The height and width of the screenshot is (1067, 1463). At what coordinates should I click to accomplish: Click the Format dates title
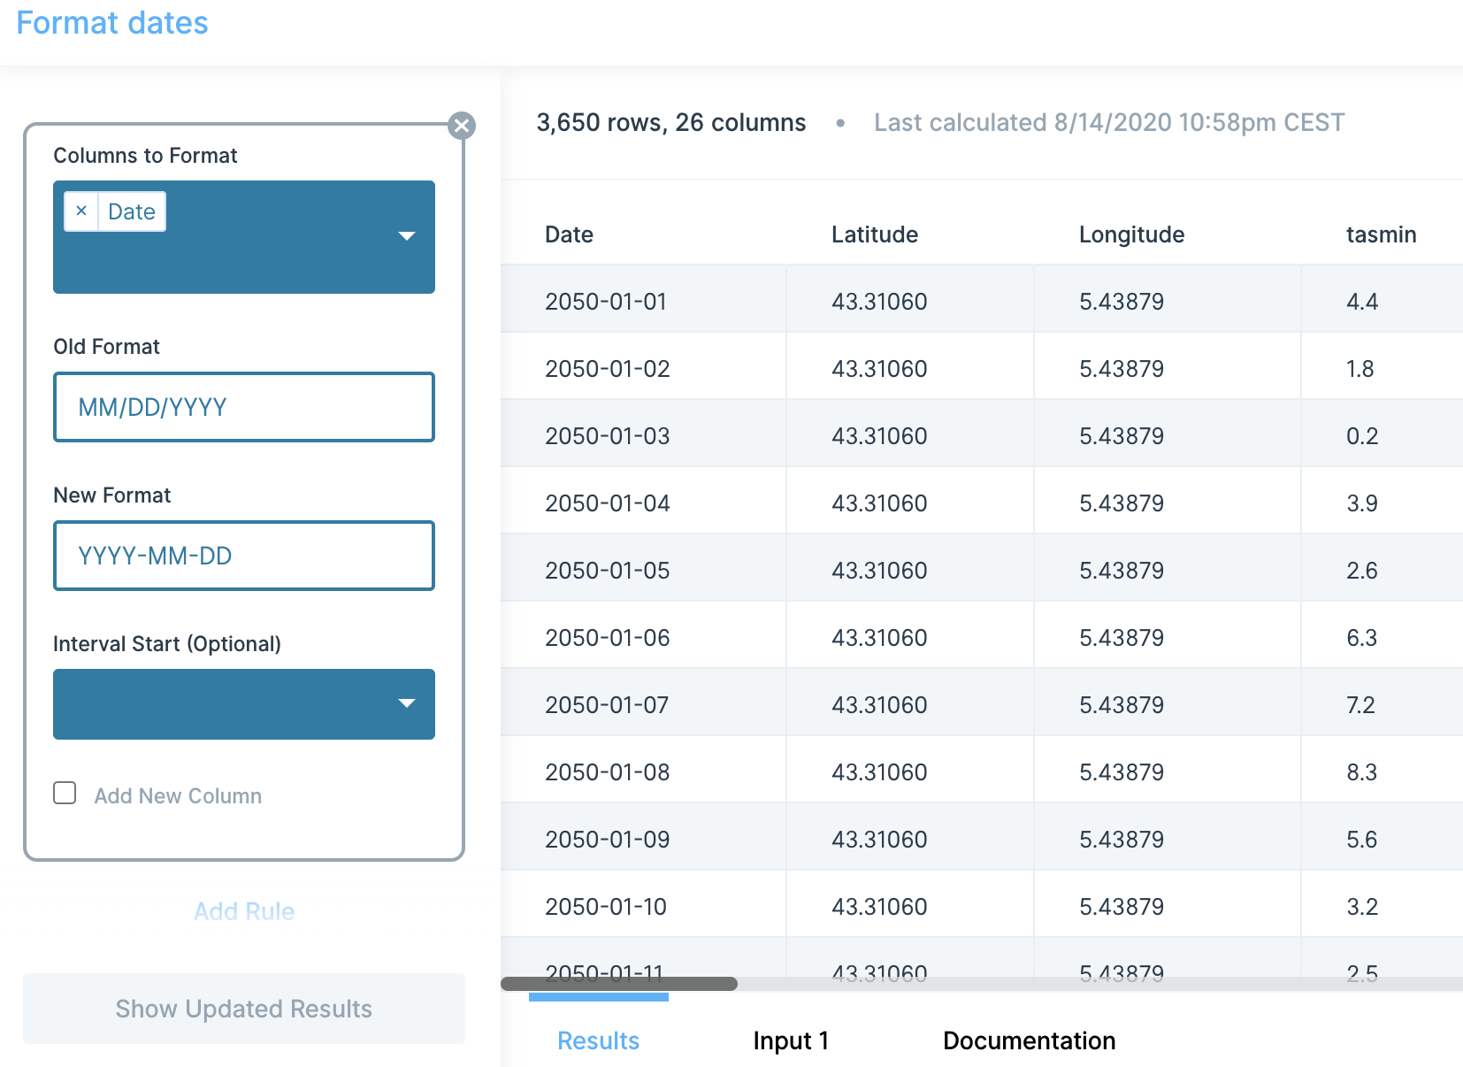click(112, 23)
